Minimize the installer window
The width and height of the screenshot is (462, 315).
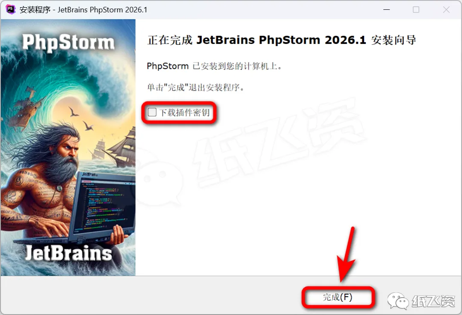point(387,10)
